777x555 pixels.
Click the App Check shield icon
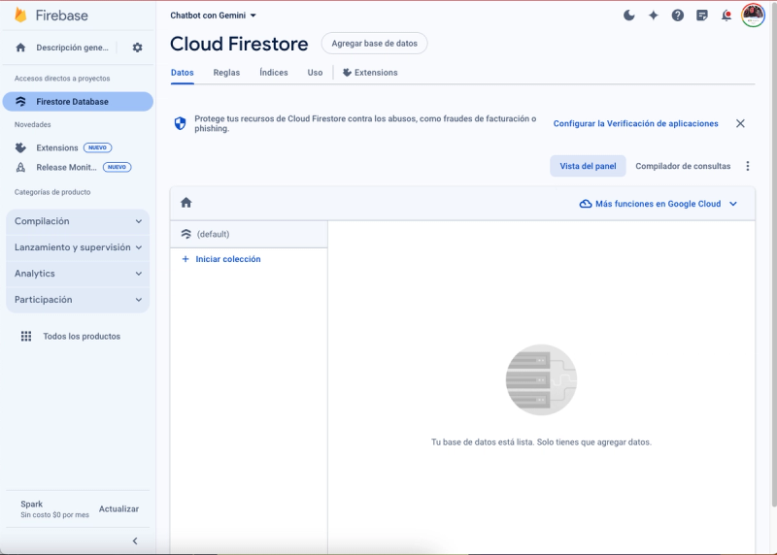pos(180,123)
